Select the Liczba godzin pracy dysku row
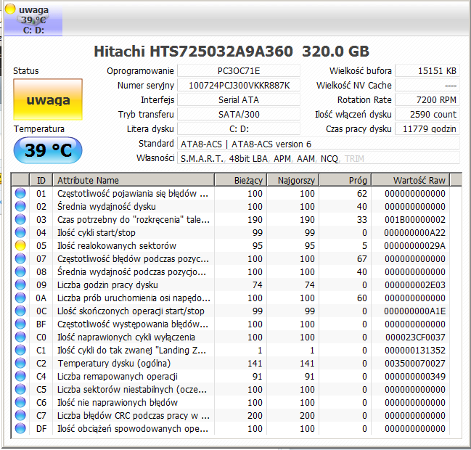This screenshot has width=471, height=450. (x=231, y=285)
